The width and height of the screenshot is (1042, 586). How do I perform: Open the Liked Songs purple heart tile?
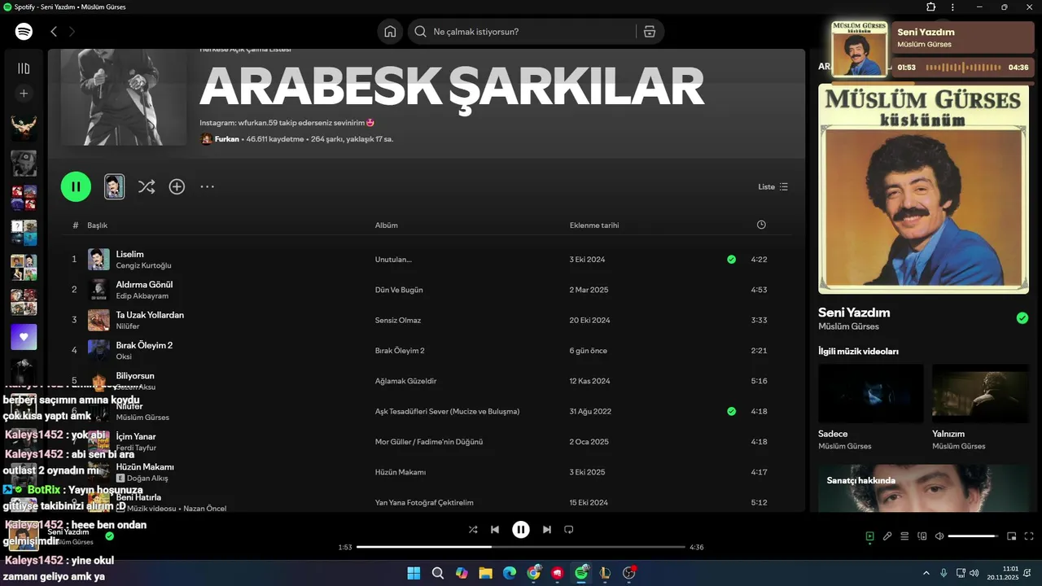pyautogui.click(x=24, y=337)
